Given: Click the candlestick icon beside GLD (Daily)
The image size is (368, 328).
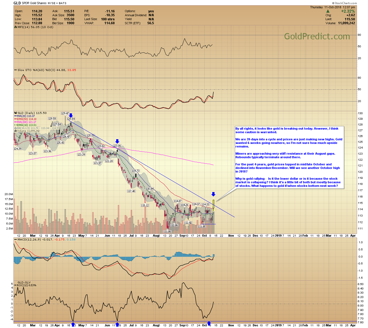Looking at the screenshot, I should [15, 113].
